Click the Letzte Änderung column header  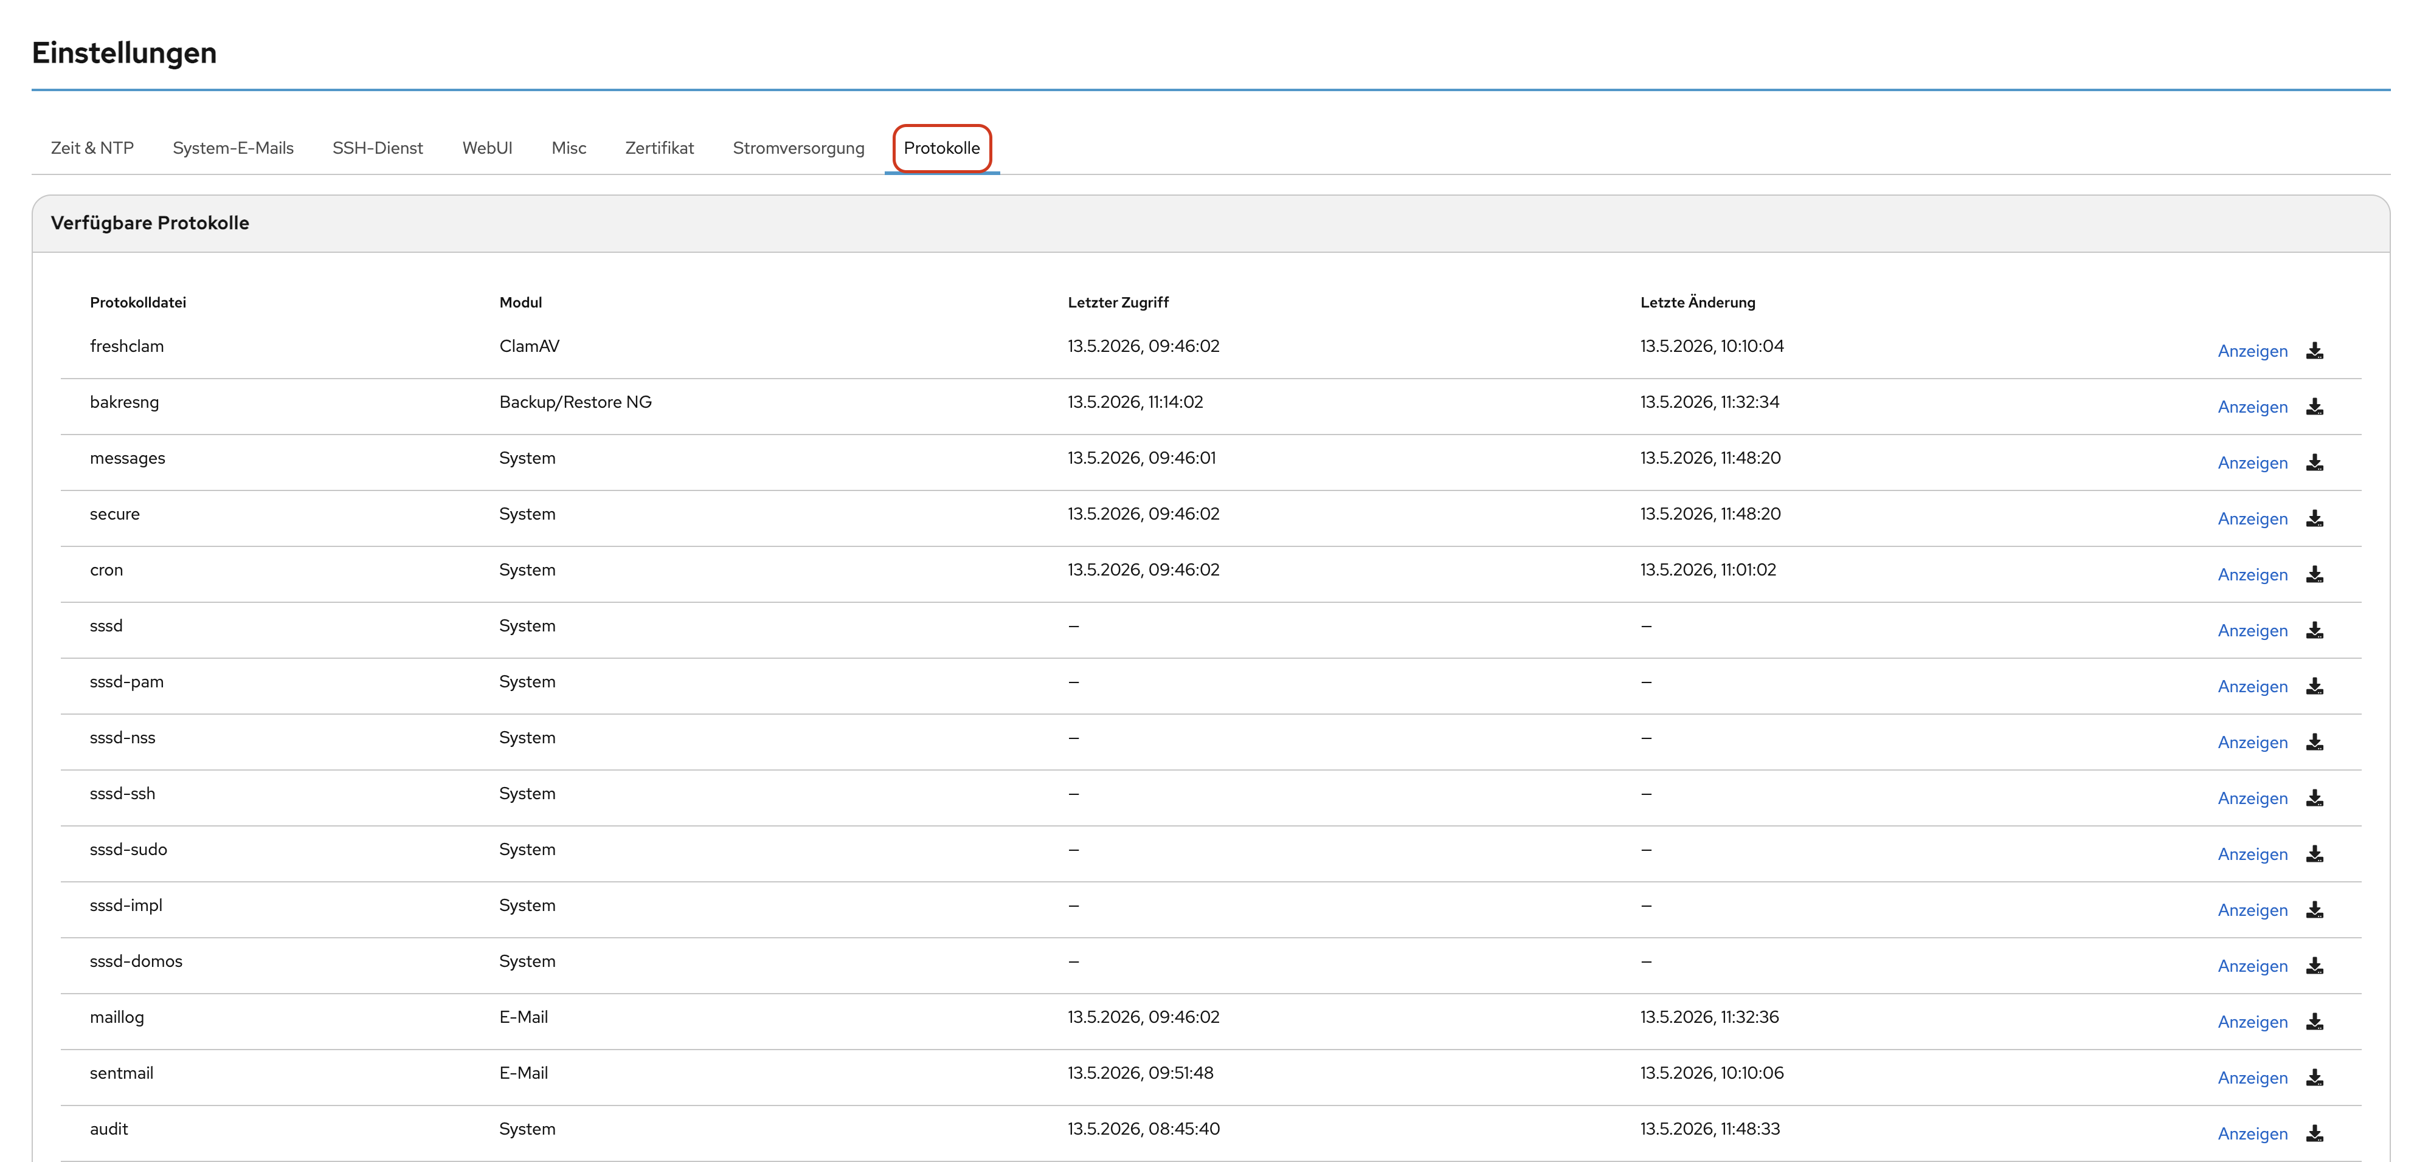click(x=1697, y=301)
